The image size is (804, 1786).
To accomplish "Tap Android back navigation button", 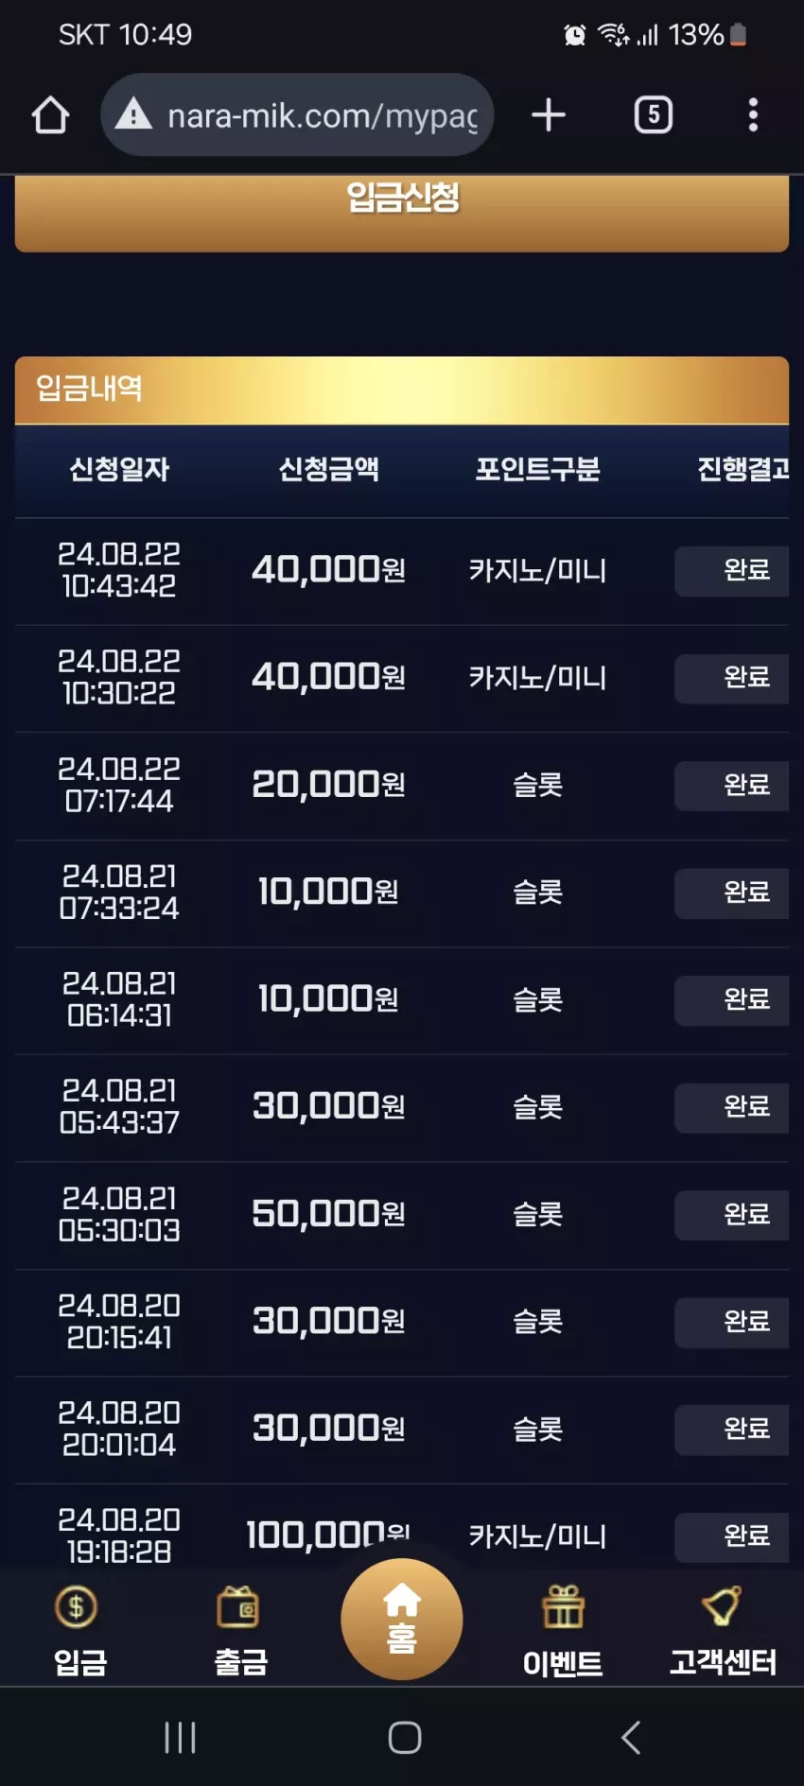I will click(631, 1737).
